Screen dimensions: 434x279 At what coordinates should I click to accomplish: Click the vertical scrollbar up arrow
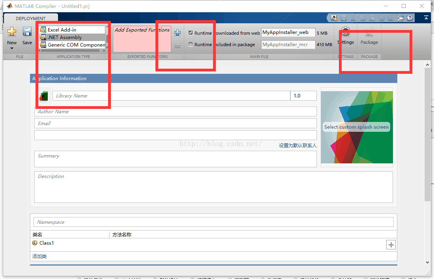click(427, 65)
